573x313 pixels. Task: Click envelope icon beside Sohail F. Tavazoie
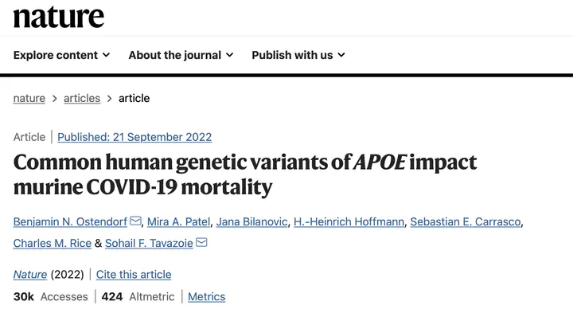(201, 242)
